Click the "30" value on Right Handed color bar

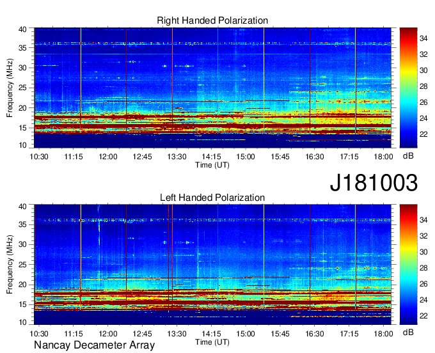423,70
